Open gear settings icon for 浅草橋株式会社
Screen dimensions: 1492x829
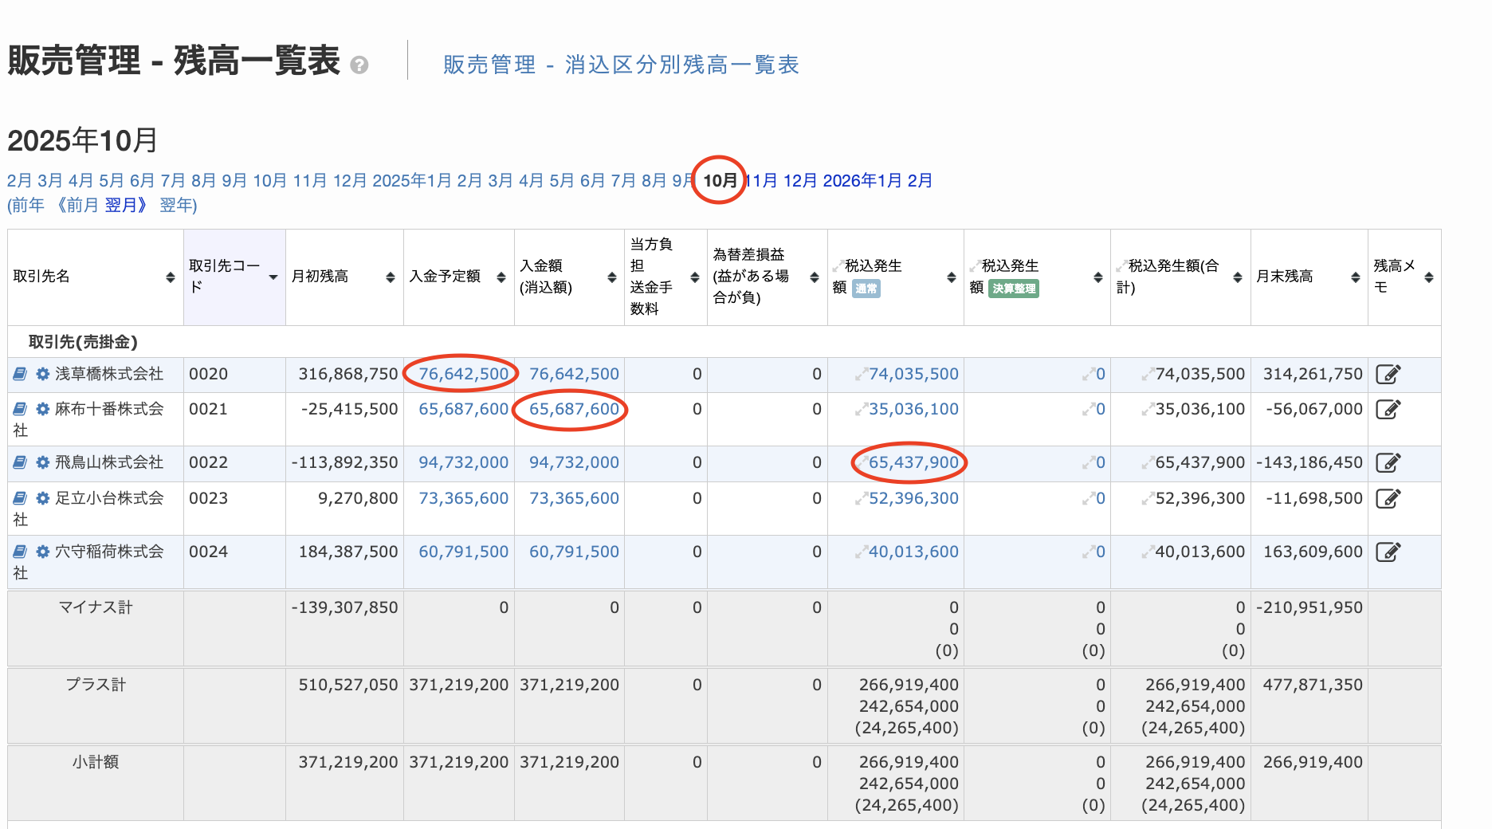click(x=43, y=374)
